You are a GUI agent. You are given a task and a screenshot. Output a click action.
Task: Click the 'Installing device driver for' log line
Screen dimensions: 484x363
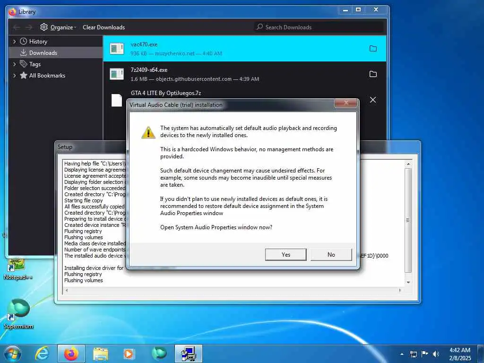(94, 268)
